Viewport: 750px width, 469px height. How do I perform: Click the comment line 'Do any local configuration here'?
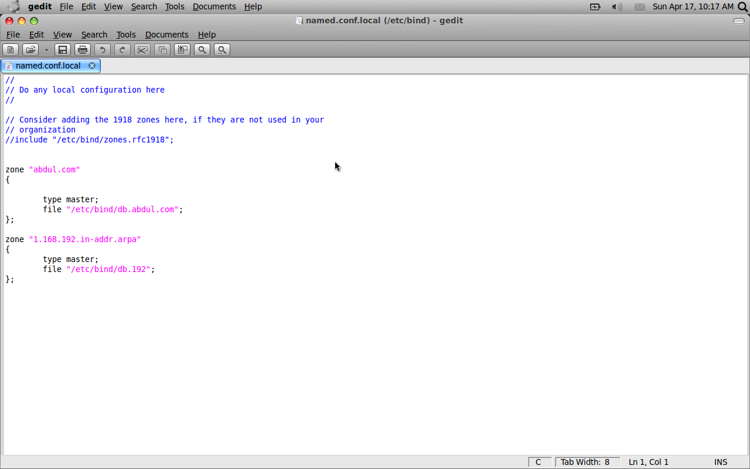(x=85, y=90)
